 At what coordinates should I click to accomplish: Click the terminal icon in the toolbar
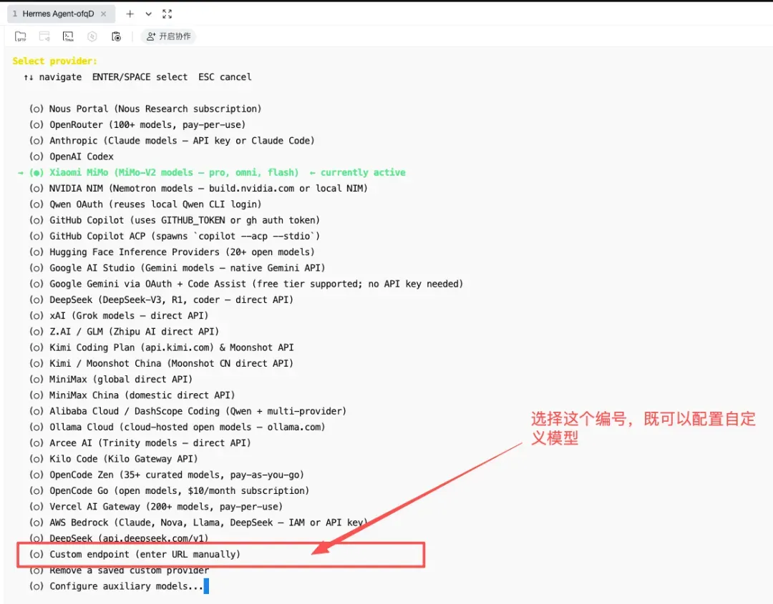pos(68,36)
